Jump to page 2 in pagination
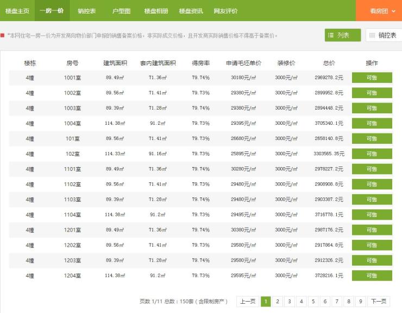Viewport: 402px width, 313px height. coord(278,302)
